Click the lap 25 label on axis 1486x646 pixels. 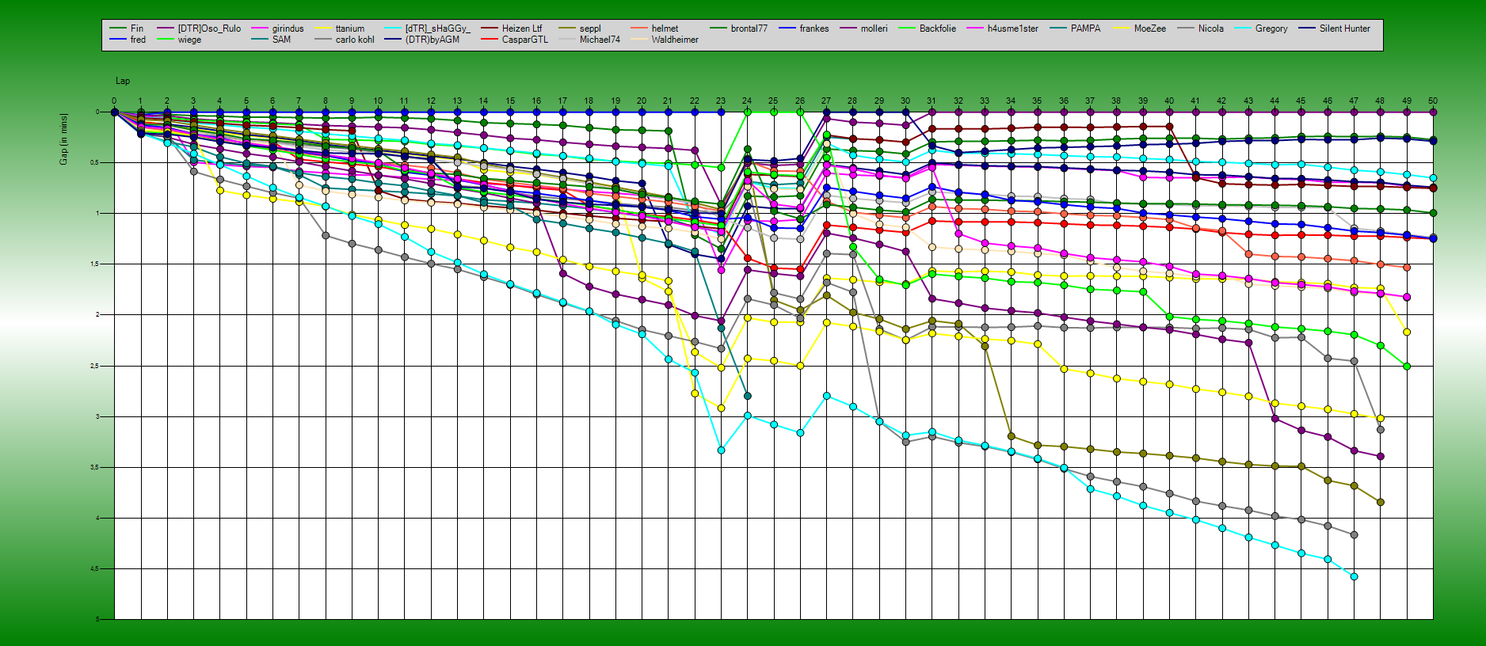tap(773, 101)
